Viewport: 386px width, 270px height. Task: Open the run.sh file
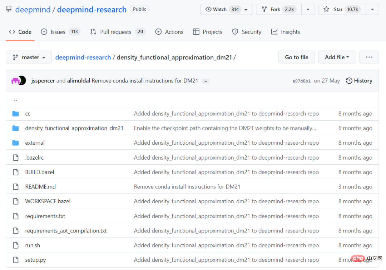pyautogui.click(x=33, y=245)
